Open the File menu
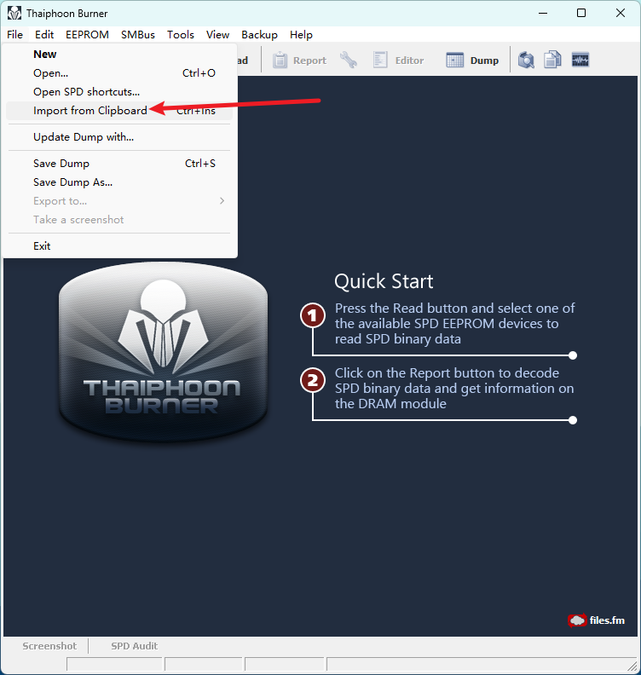 15,35
